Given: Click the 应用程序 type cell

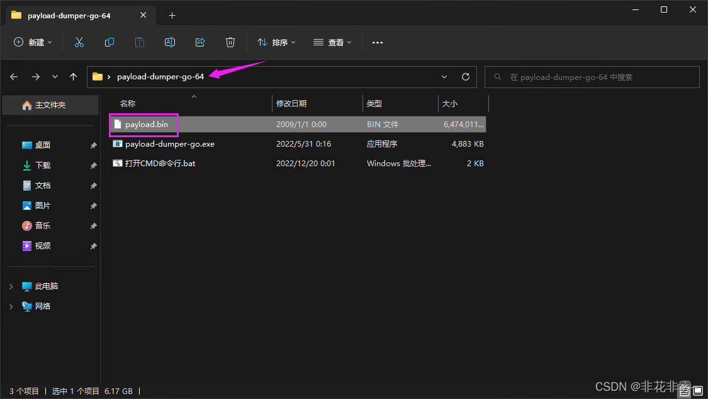Looking at the screenshot, I should tap(382, 144).
